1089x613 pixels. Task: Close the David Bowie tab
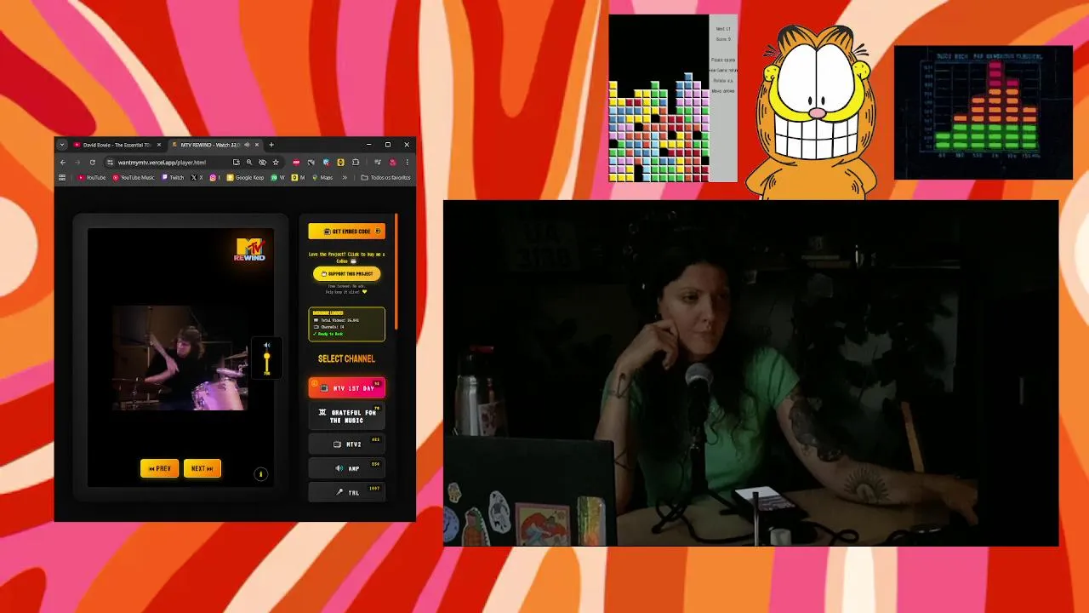click(x=158, y=145)
